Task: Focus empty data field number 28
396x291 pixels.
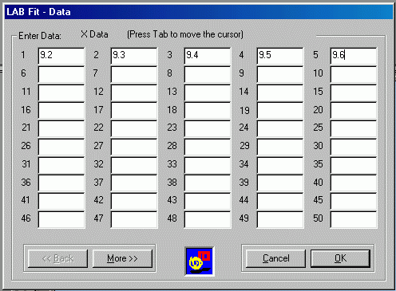Action: [x=208, y=147]
